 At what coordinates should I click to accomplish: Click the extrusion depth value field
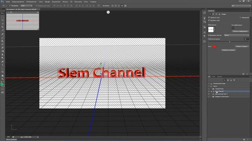[246, 39]
